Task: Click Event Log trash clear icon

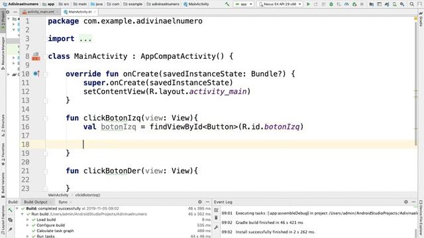Action: coord(217,218)
